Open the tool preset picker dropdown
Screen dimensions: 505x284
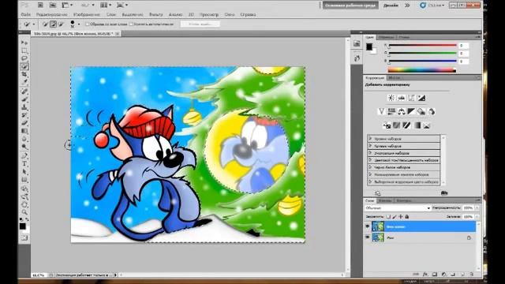point(33,24)
